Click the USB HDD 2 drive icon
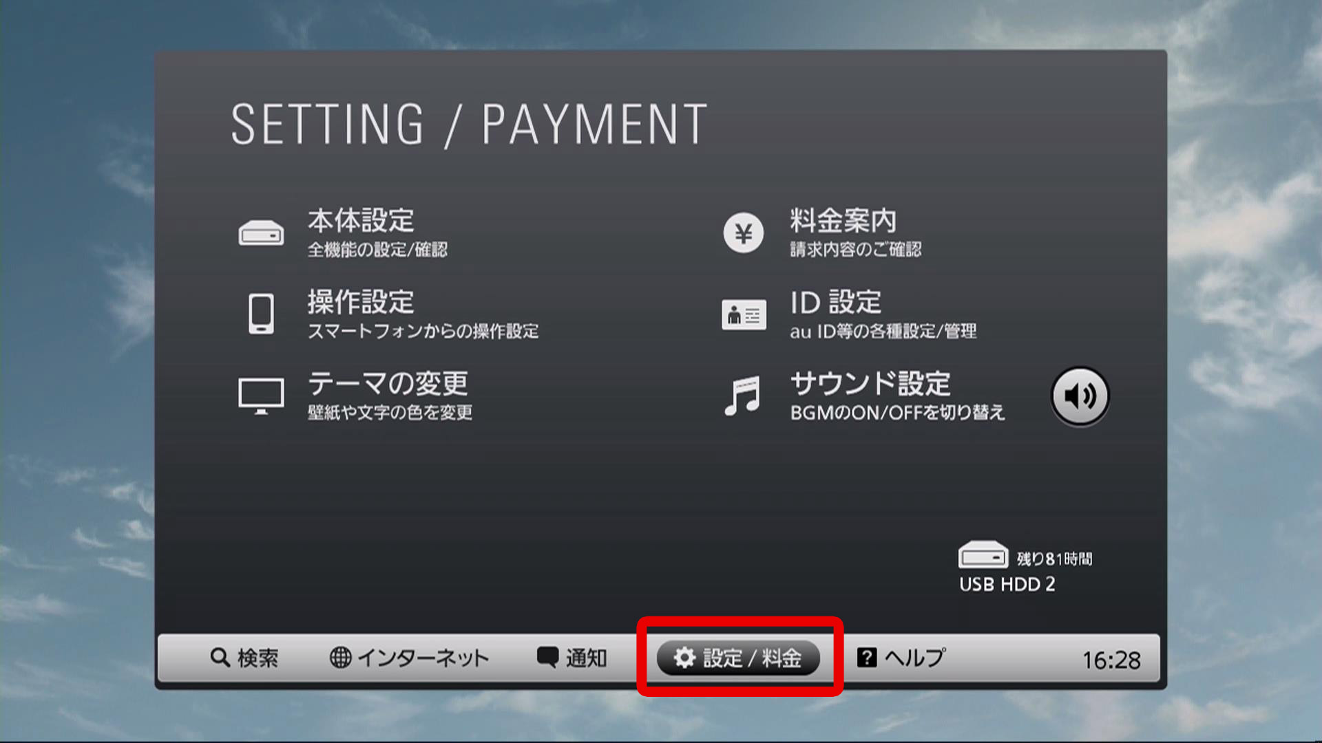Image resolution: width=1322 pixels, height=743 pixels. tap(983, 554)
